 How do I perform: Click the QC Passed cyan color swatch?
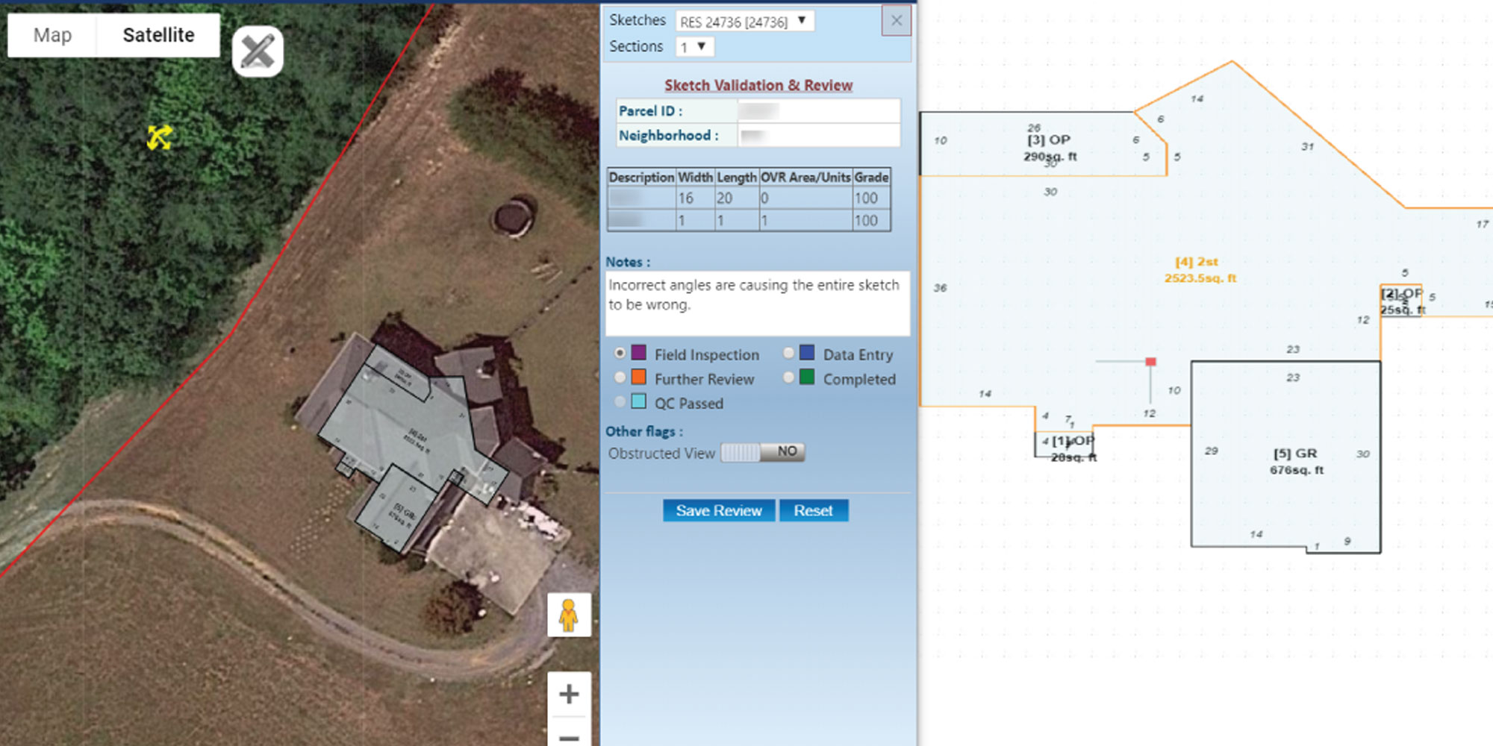click(639, 402)
